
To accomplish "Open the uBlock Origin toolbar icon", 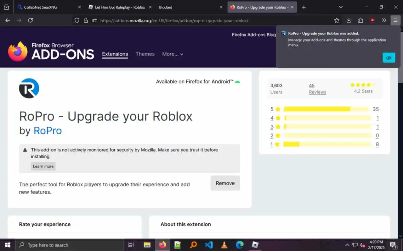I will pyautogui.click(x=372, y=20).
